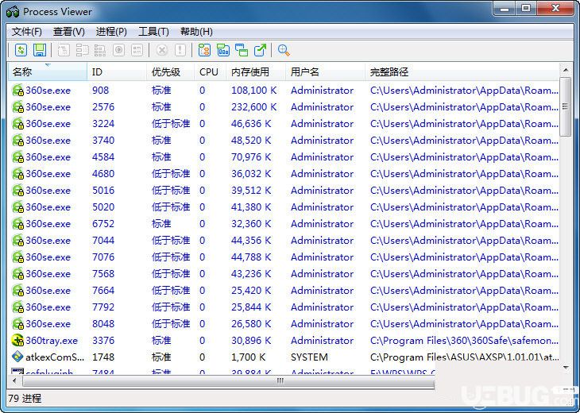The height and width of the screenshot is (413, 580).
Task: Click the ASUS AXSP path cell
Action: tap(464, 357)
